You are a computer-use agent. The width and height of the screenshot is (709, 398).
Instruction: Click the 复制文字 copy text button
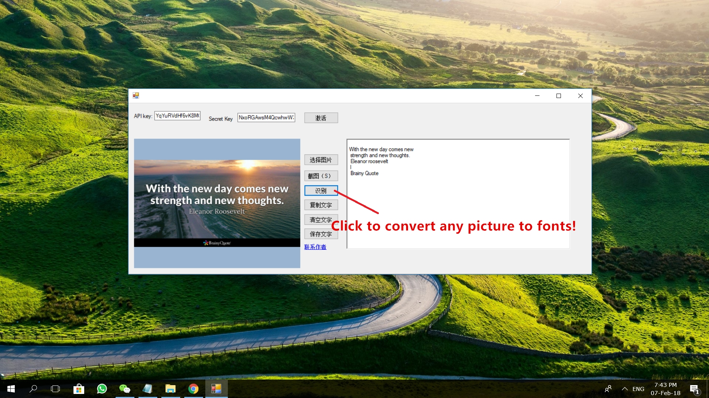tap(321, 205)
